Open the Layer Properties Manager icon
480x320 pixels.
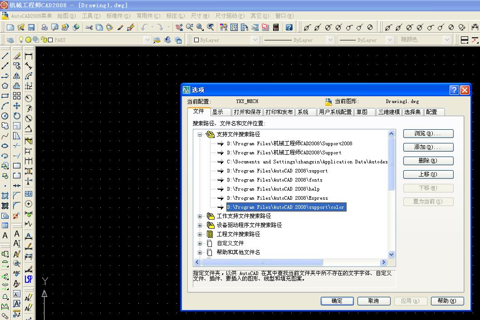tap(10, 40)
